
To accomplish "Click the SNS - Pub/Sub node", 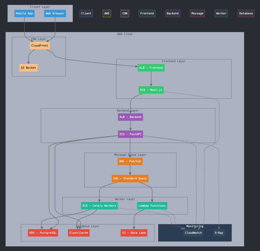I will (x=130, y=161).
